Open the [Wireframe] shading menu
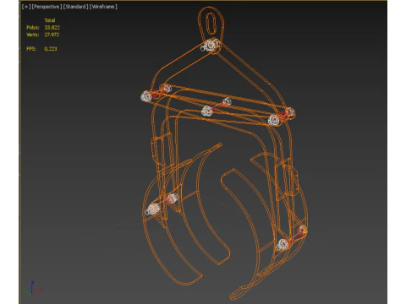406x304 pixels. [103, 7]
